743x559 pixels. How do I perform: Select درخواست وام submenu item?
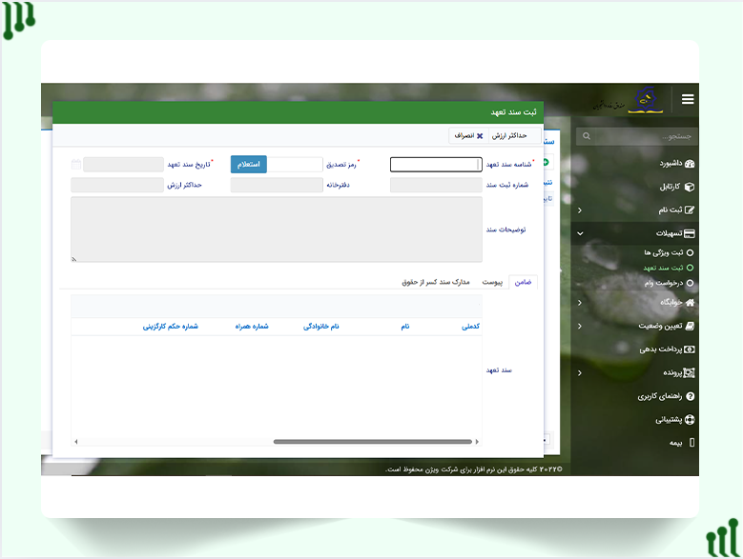tap(690, 283)
